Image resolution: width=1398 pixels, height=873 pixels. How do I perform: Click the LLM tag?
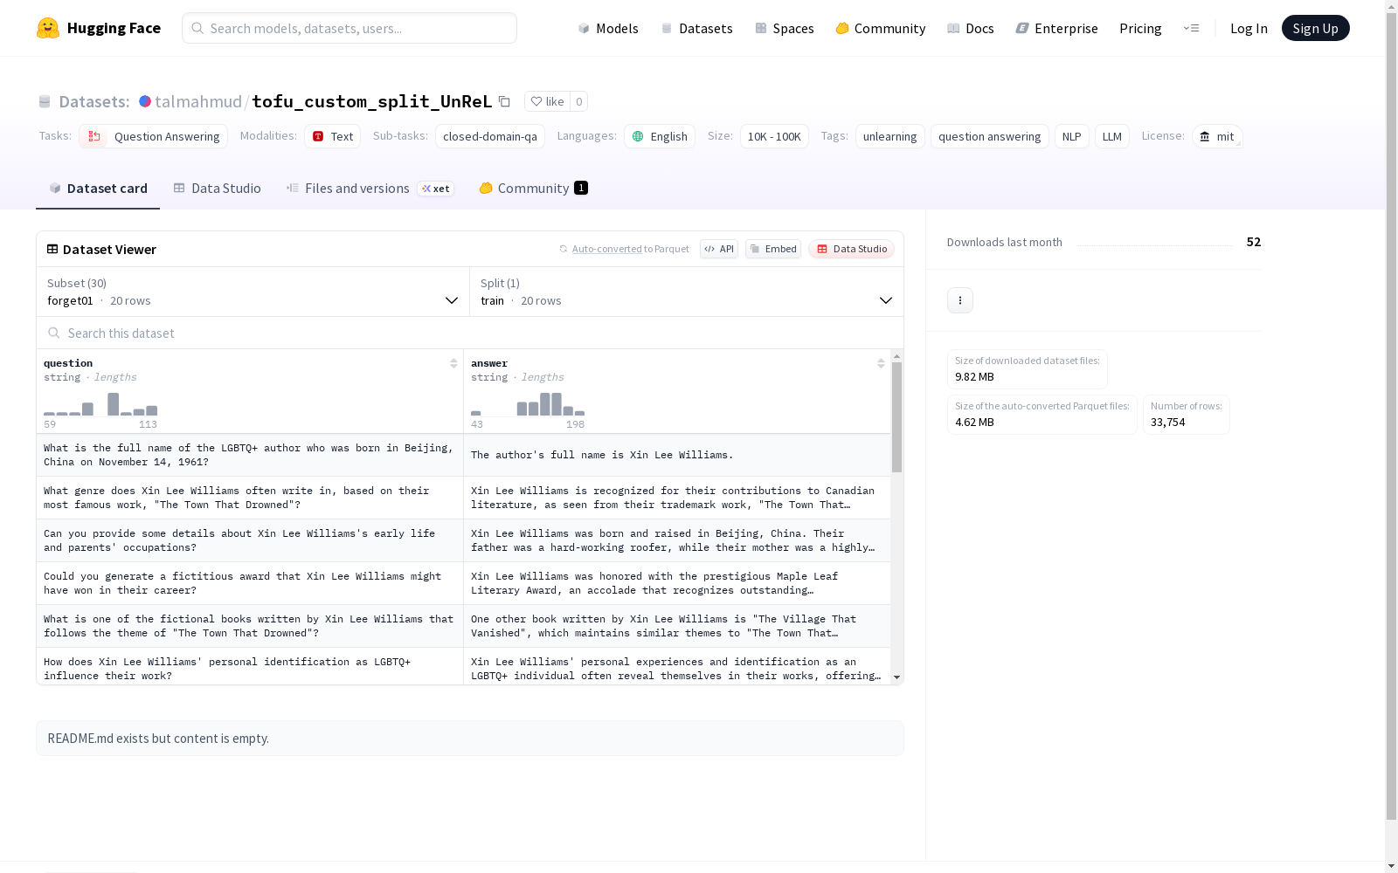tap(1112, 136)
